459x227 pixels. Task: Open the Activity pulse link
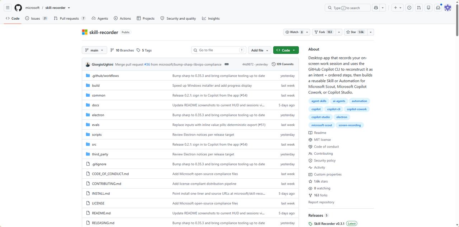coord(317,167)
